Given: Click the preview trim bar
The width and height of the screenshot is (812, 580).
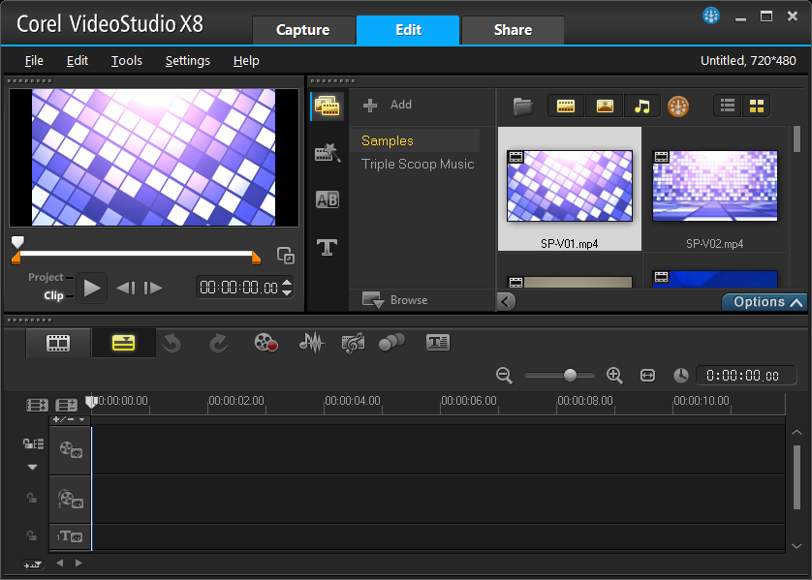Looking at the screenshot, I should point(137,254).
